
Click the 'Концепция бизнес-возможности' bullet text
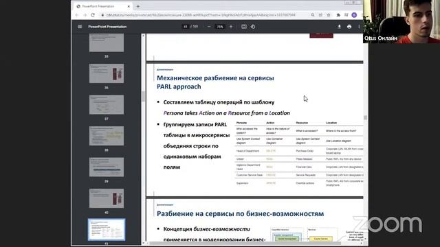coord(206,229)
